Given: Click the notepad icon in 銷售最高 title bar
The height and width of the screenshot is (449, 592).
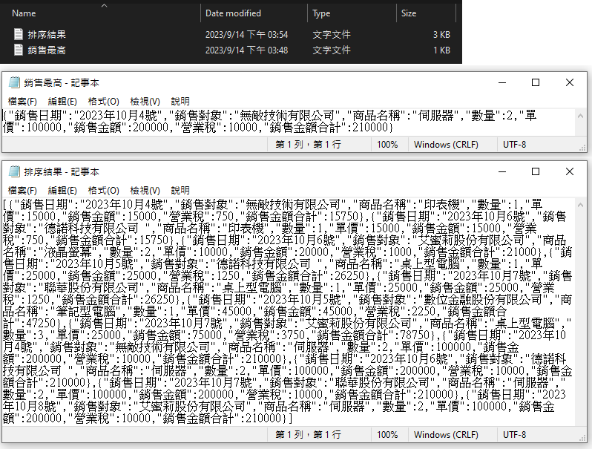Looking at the screenshot, I should pyautogui.click(x=14, y=82).
